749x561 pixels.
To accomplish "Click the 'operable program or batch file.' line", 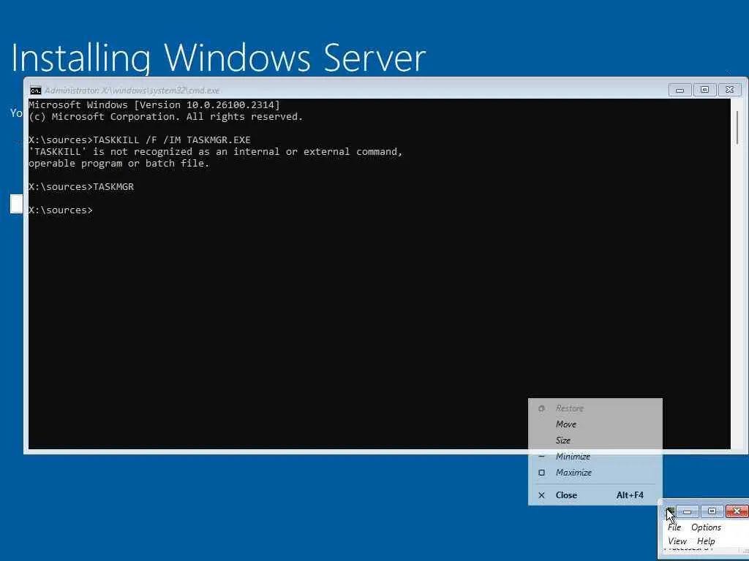I will point(119,163).
